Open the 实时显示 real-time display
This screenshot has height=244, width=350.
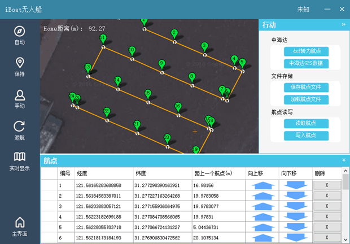point(20,161)
